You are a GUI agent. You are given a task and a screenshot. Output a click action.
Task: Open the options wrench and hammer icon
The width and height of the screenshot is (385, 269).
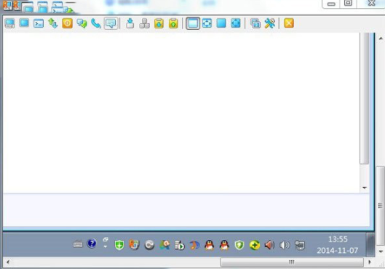point(269,23)
